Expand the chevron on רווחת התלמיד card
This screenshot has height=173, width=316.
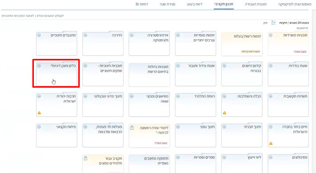178,96
